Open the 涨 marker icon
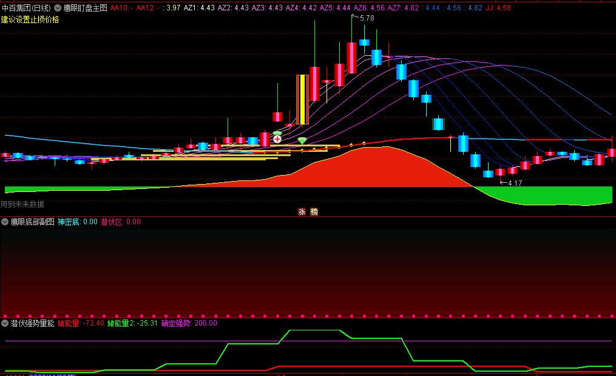The width and height of the screenshot is (616, 376). point(302,211)
